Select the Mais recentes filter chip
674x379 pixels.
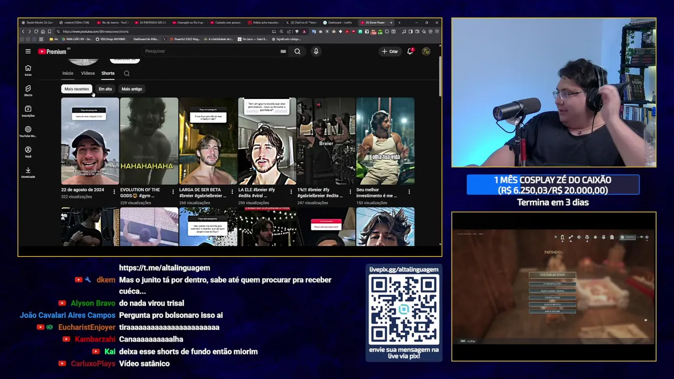tap(77, 89)
